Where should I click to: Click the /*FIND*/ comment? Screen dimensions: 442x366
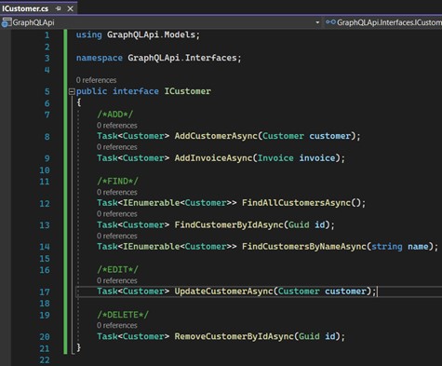point(117,181)
